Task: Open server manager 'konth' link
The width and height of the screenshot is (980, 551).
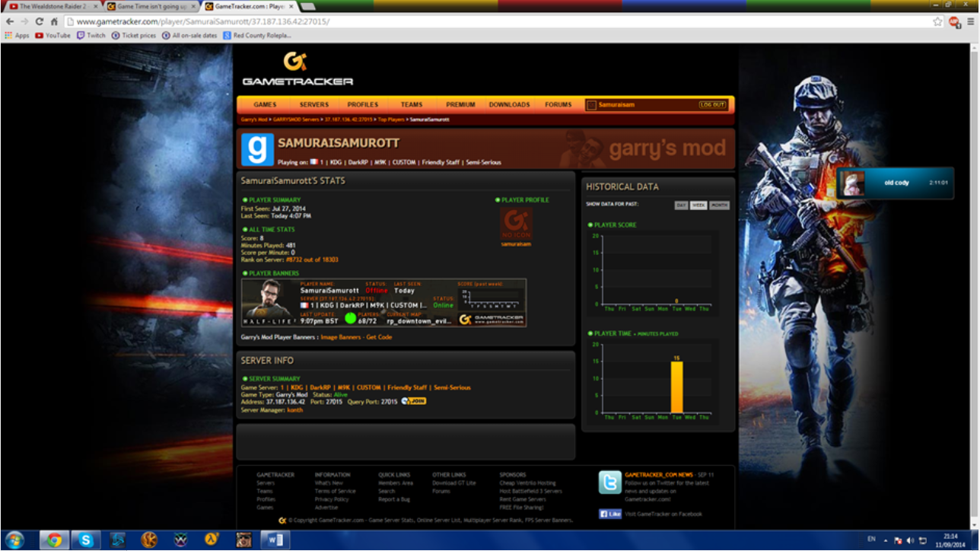Action: 294,410
